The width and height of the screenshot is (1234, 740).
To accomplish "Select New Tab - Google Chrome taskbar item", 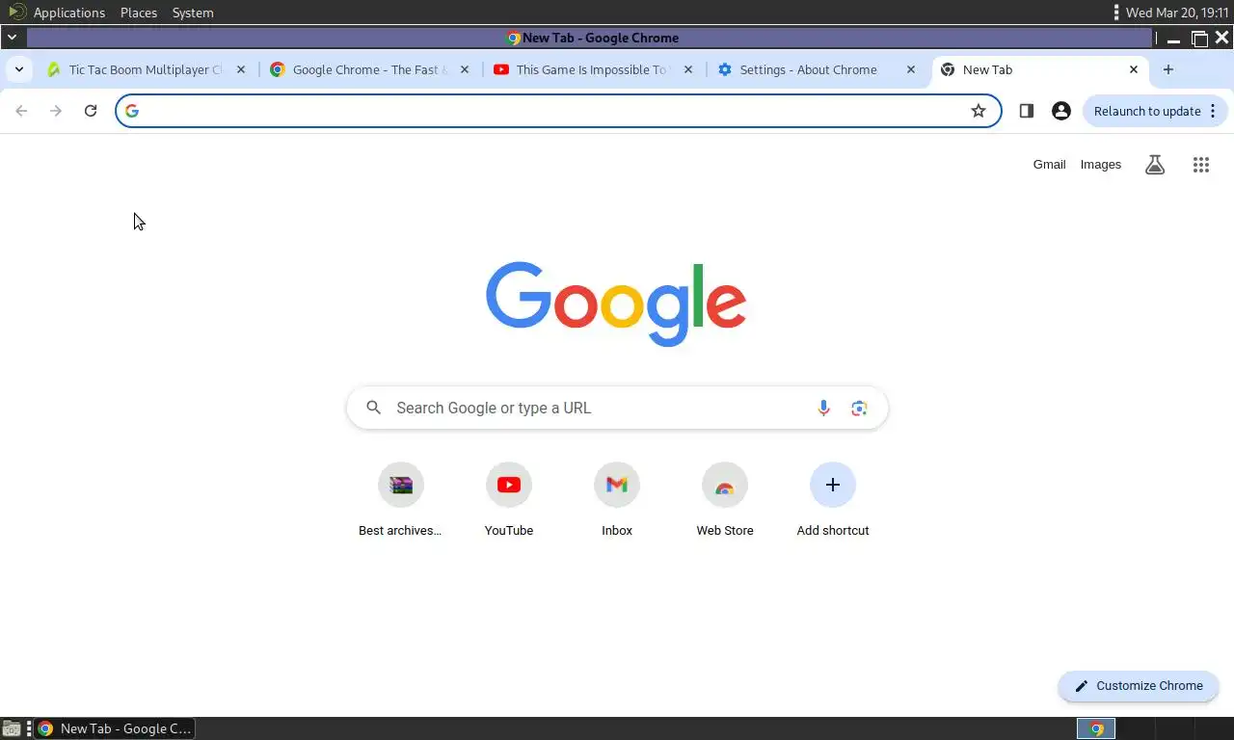I will [x=116, y=728].
